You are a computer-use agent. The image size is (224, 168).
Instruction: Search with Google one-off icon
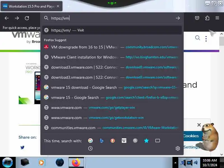pos(90,141)
